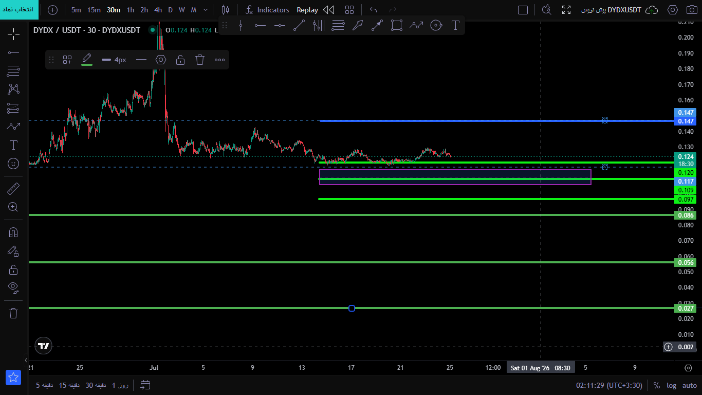Take a chart snapshot with the camera
The height and width of the screenshot is (395, 702).
691,10
